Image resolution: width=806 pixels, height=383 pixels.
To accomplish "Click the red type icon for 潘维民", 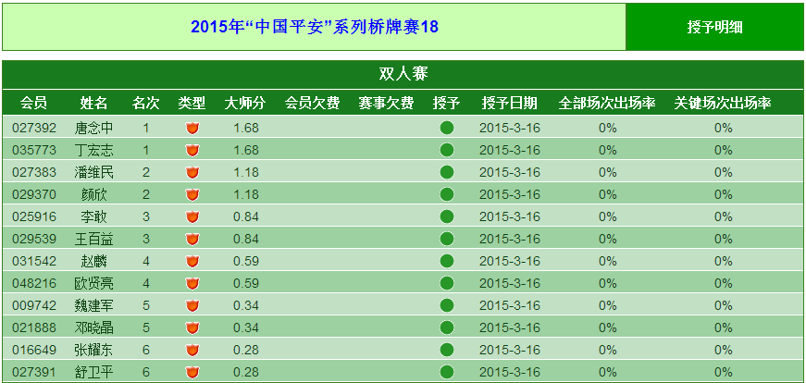I will tap(192, 172).
